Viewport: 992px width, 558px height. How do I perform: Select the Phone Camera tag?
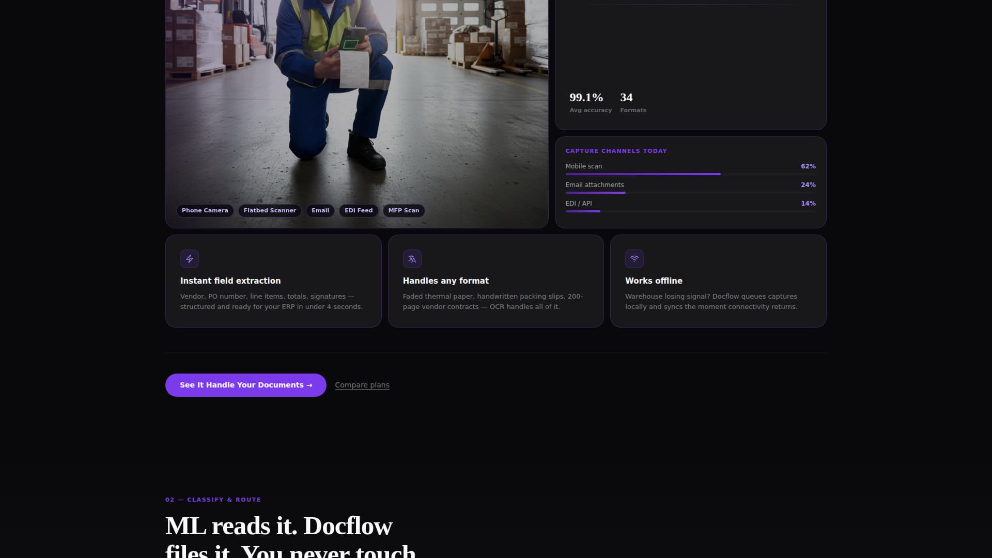tap(205, 210)
